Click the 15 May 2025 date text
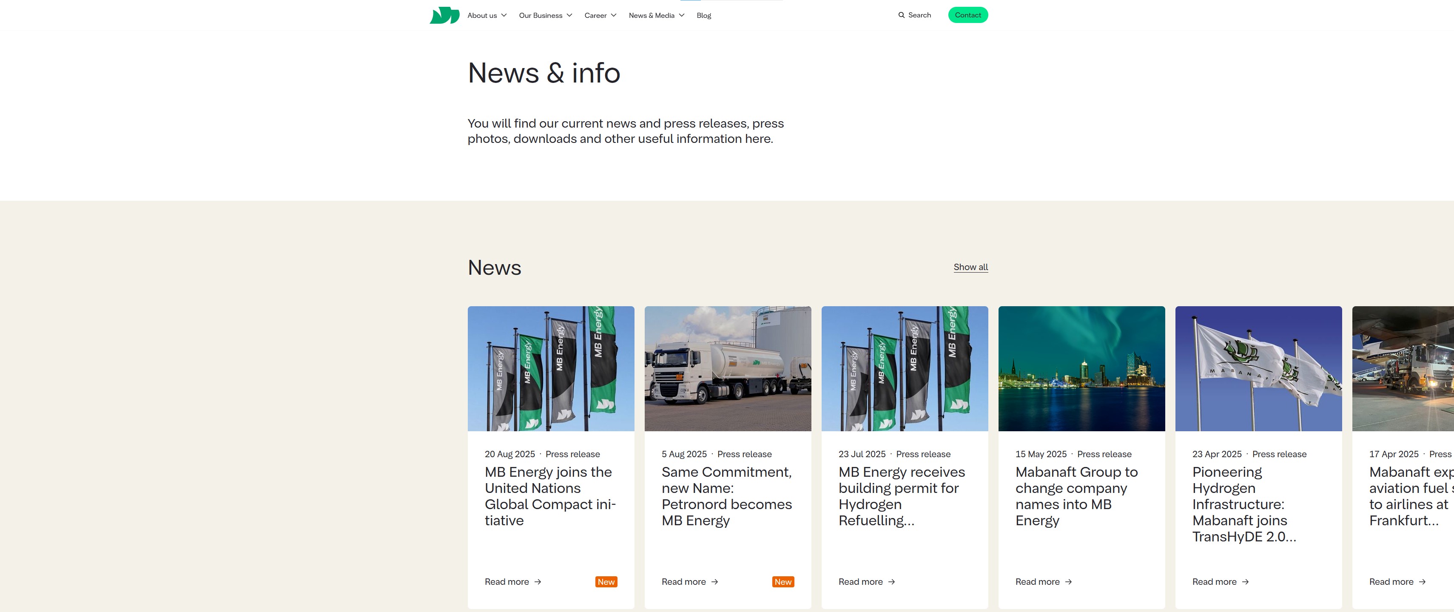Screen dimensions: 1454x612 coord(1041,454)
